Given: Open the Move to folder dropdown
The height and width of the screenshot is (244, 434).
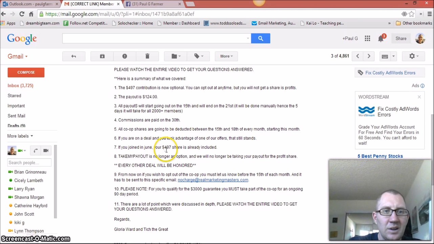Looking at the screenshot, I should pyautogui.click(x=175, y=56).
